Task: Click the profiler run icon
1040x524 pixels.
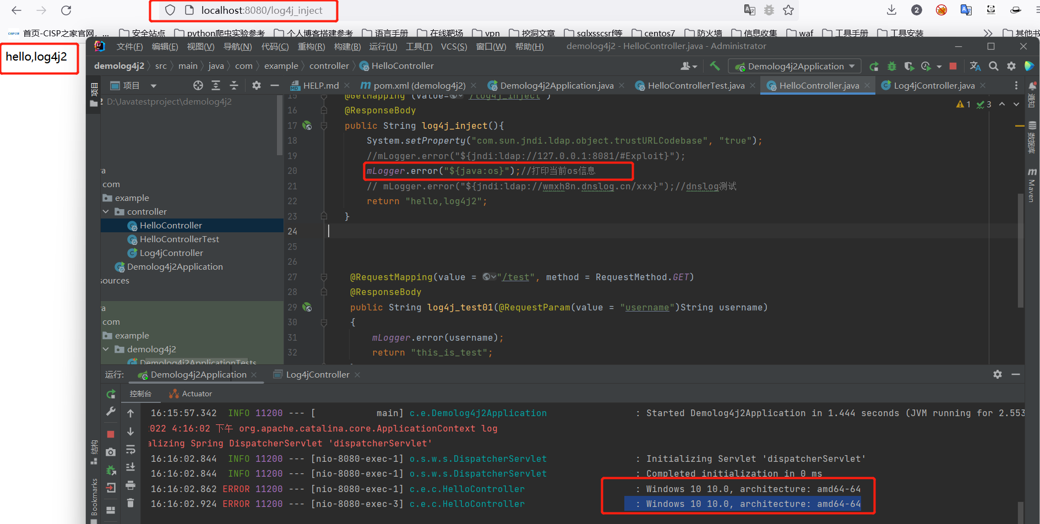Action: [x=927, y=67]
